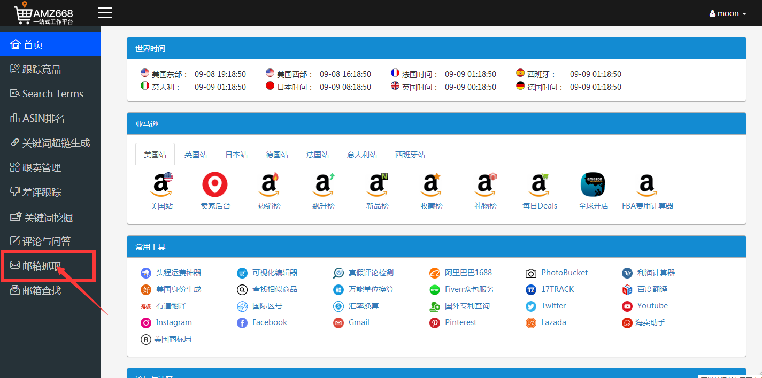
Task: Open 跟卖管理 in the sidebar
Action: [x=50, y=167]
